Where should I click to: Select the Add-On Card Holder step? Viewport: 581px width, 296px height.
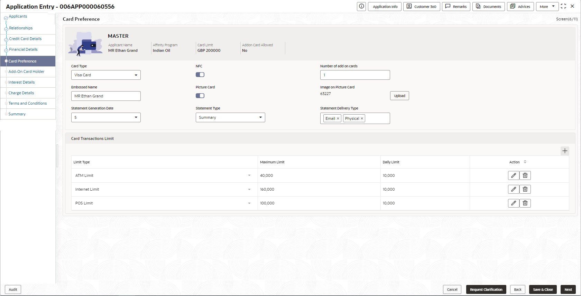pos(26,72)
